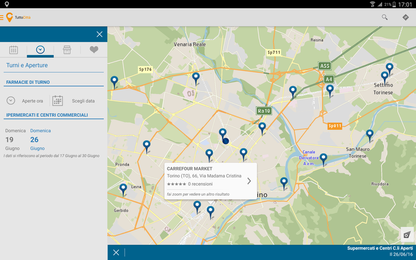The image size is (416, 260).
Task: Check the status bar battery indicator
Action: 394,4
